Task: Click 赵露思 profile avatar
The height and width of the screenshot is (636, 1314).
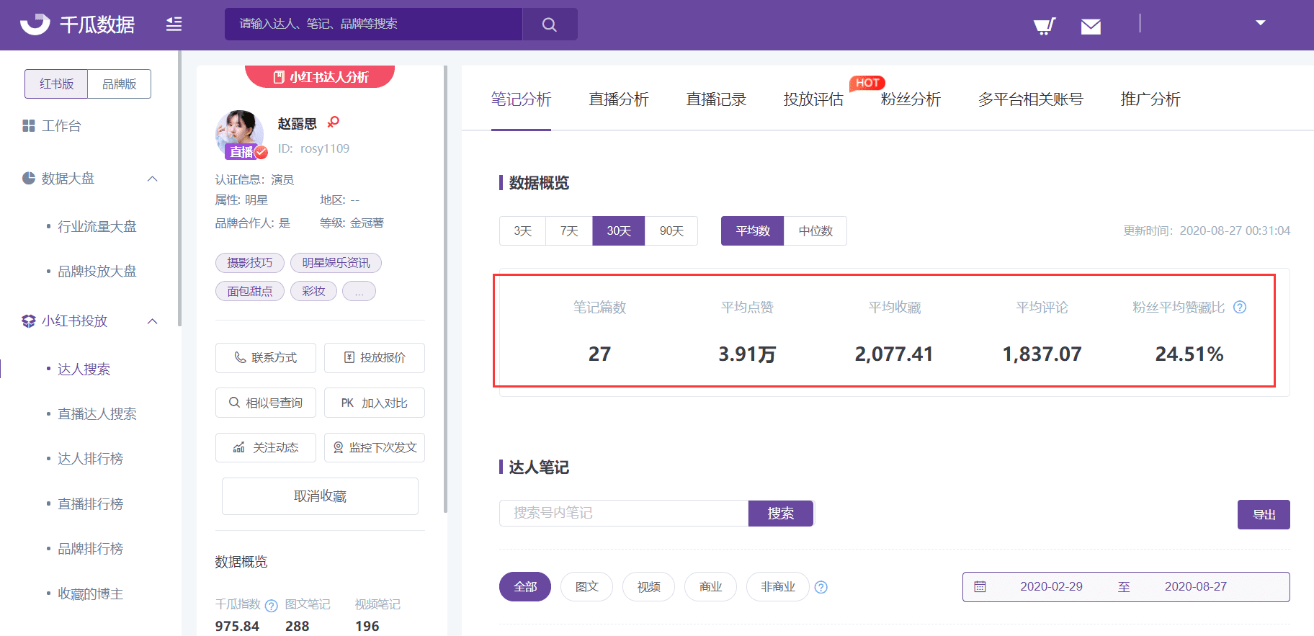Action: click(x=240, y=134)
